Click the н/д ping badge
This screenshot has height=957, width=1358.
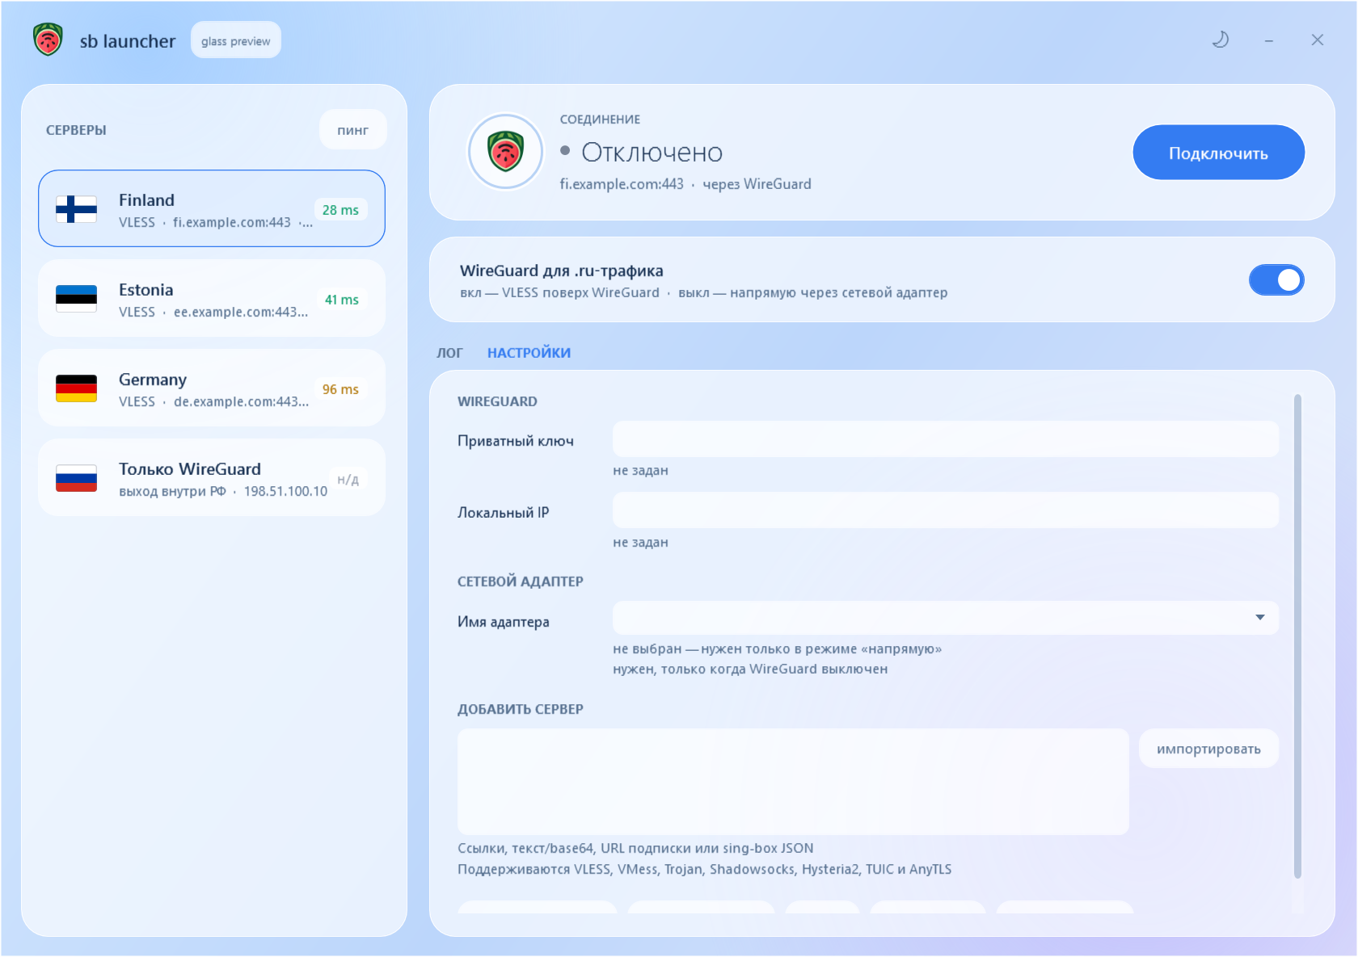[348, 480]
